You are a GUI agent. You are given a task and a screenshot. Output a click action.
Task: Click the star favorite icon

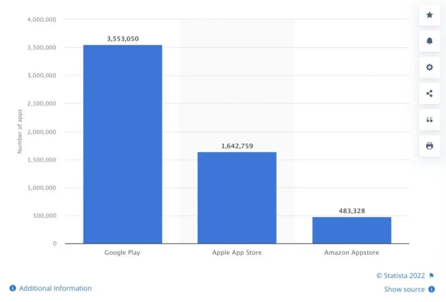click(x=429, y=15)
